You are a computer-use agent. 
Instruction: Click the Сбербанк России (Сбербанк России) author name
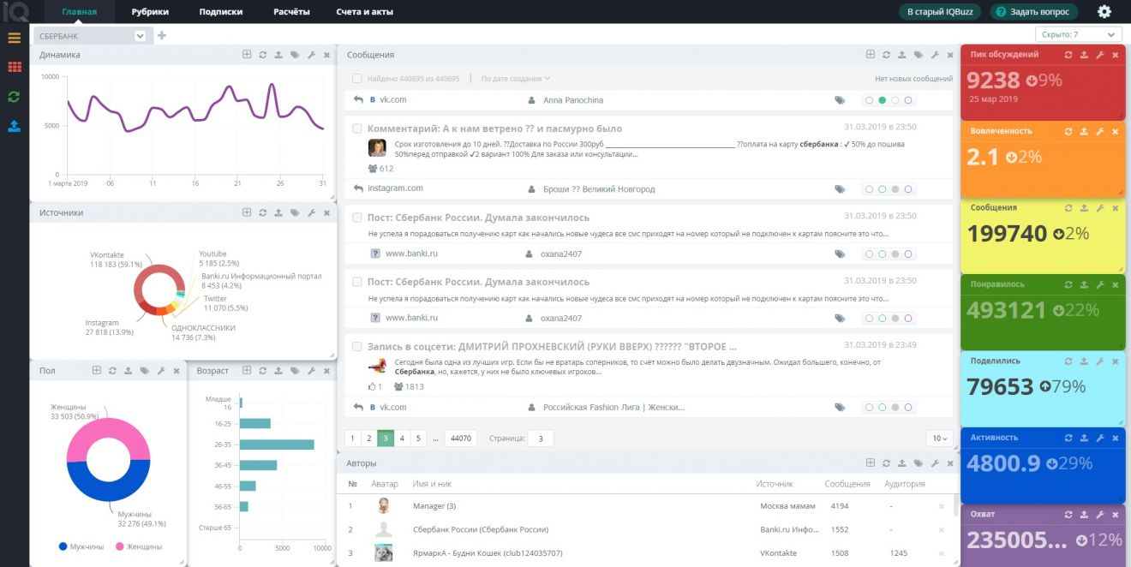(481, 529)
